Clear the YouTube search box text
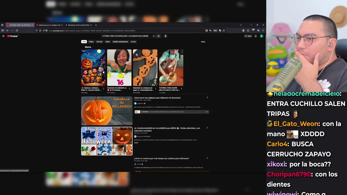The width and height of the screenshot is (347, 195). [153, 36]
